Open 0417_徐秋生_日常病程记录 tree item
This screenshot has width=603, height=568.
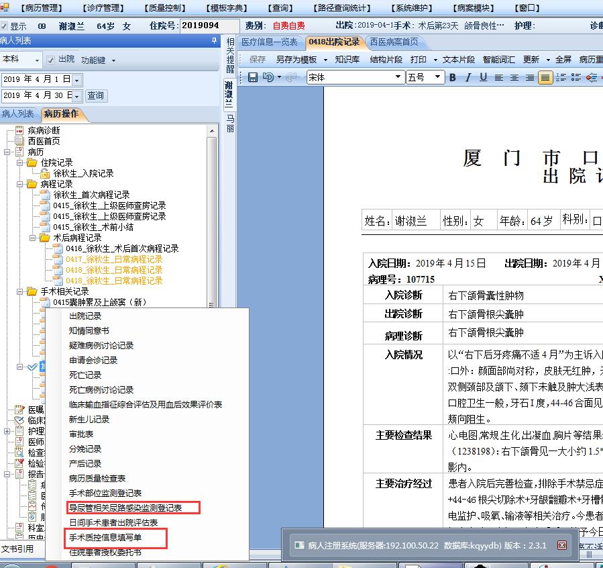[x=114, y=259]
